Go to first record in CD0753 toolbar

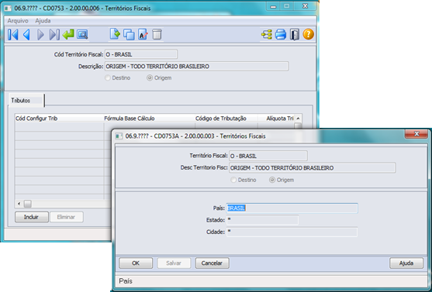pos(13,35)
